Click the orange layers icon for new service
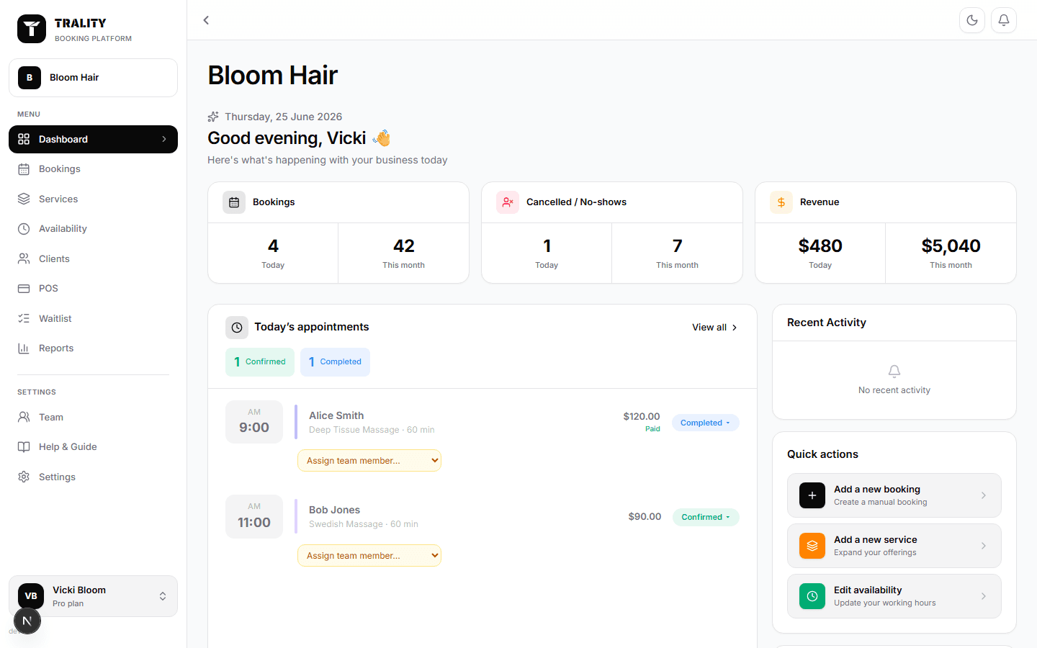This screenshot has height=648, width=1037. 812,546
